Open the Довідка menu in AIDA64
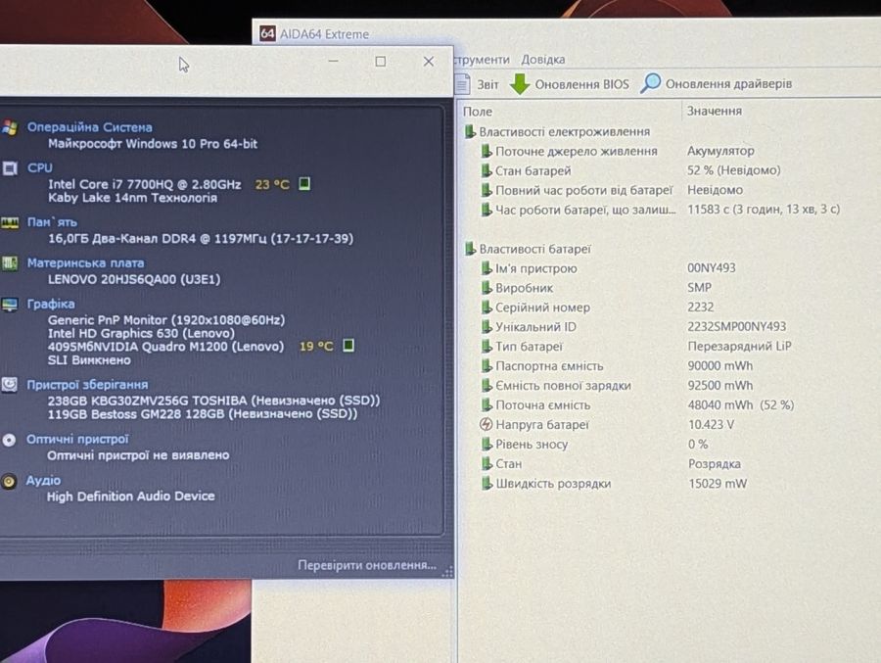This screenshot has width=881, height=663. coord(542,59)
